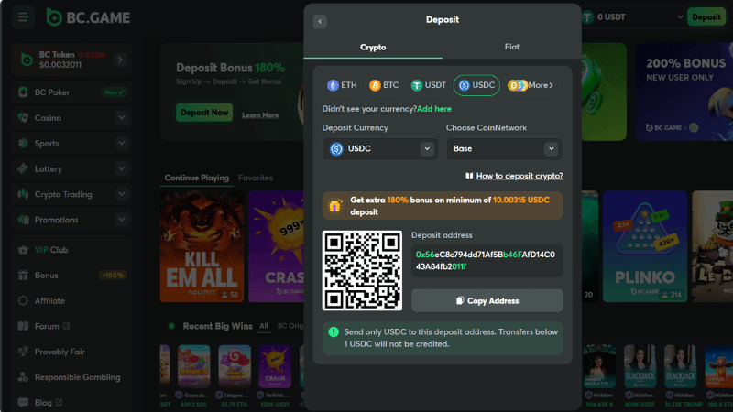
Task: Expand the BC Token price arrow
Action: [x=120, y=60]
